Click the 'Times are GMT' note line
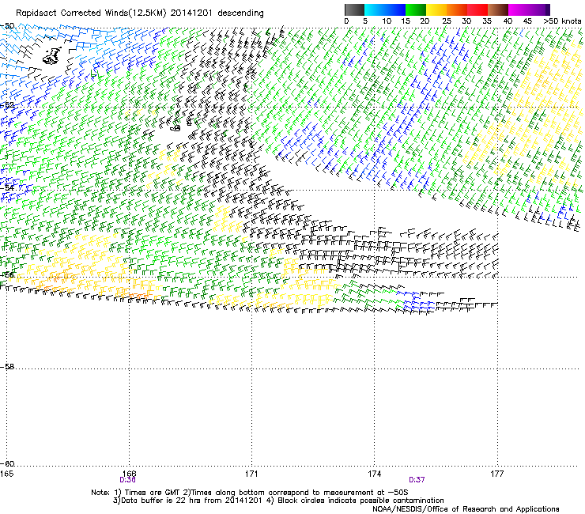Image resolution: width=585 pixels, height=514 pixels. point(250,493)
